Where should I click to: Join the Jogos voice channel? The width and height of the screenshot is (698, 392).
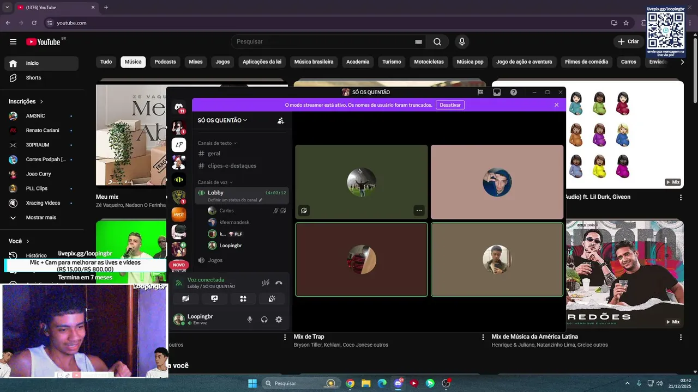click(x=242, y=260)
